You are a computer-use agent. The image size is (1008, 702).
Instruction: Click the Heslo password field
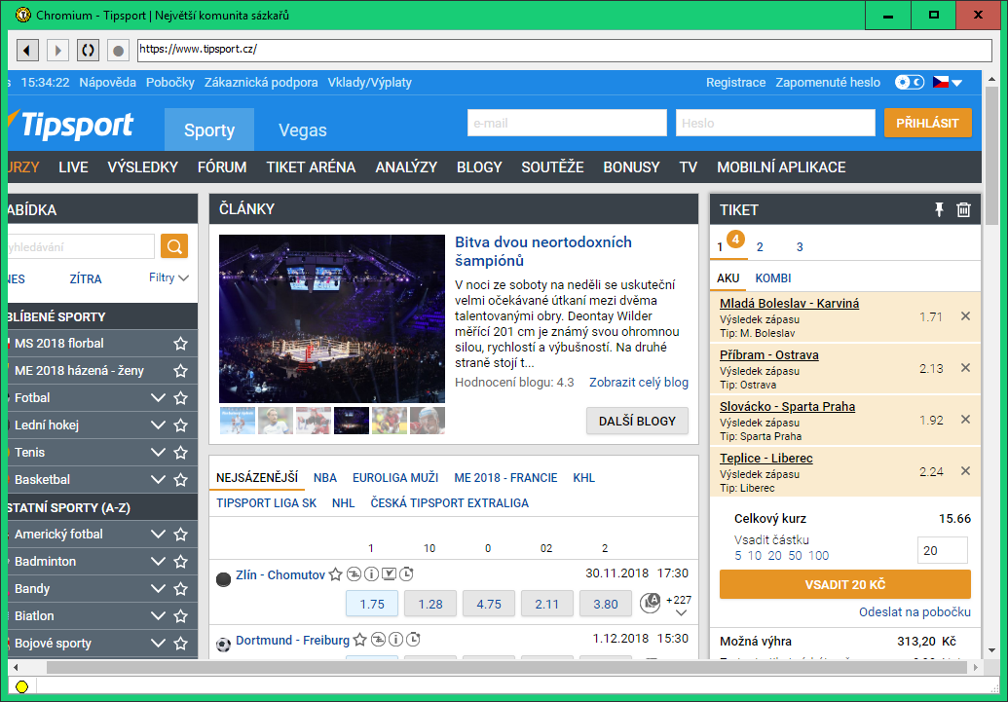pyautogui.click(x=775, y=123)
